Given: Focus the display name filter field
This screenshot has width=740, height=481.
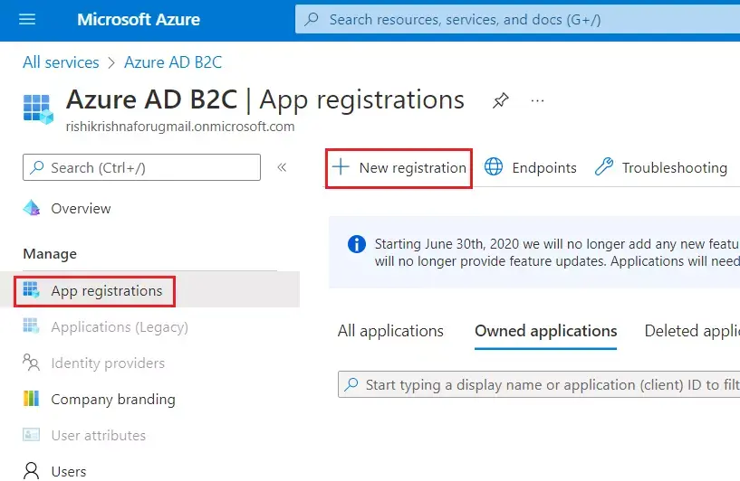Looking at the screenshot, I should click(539, 385).
